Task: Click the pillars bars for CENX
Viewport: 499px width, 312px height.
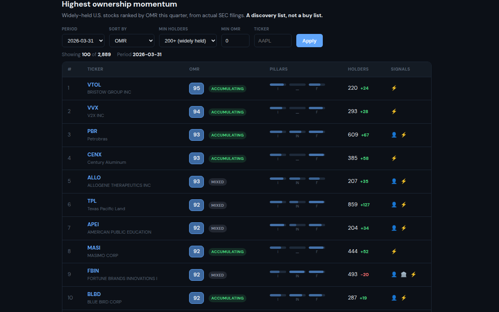Action: pos(297,157)
